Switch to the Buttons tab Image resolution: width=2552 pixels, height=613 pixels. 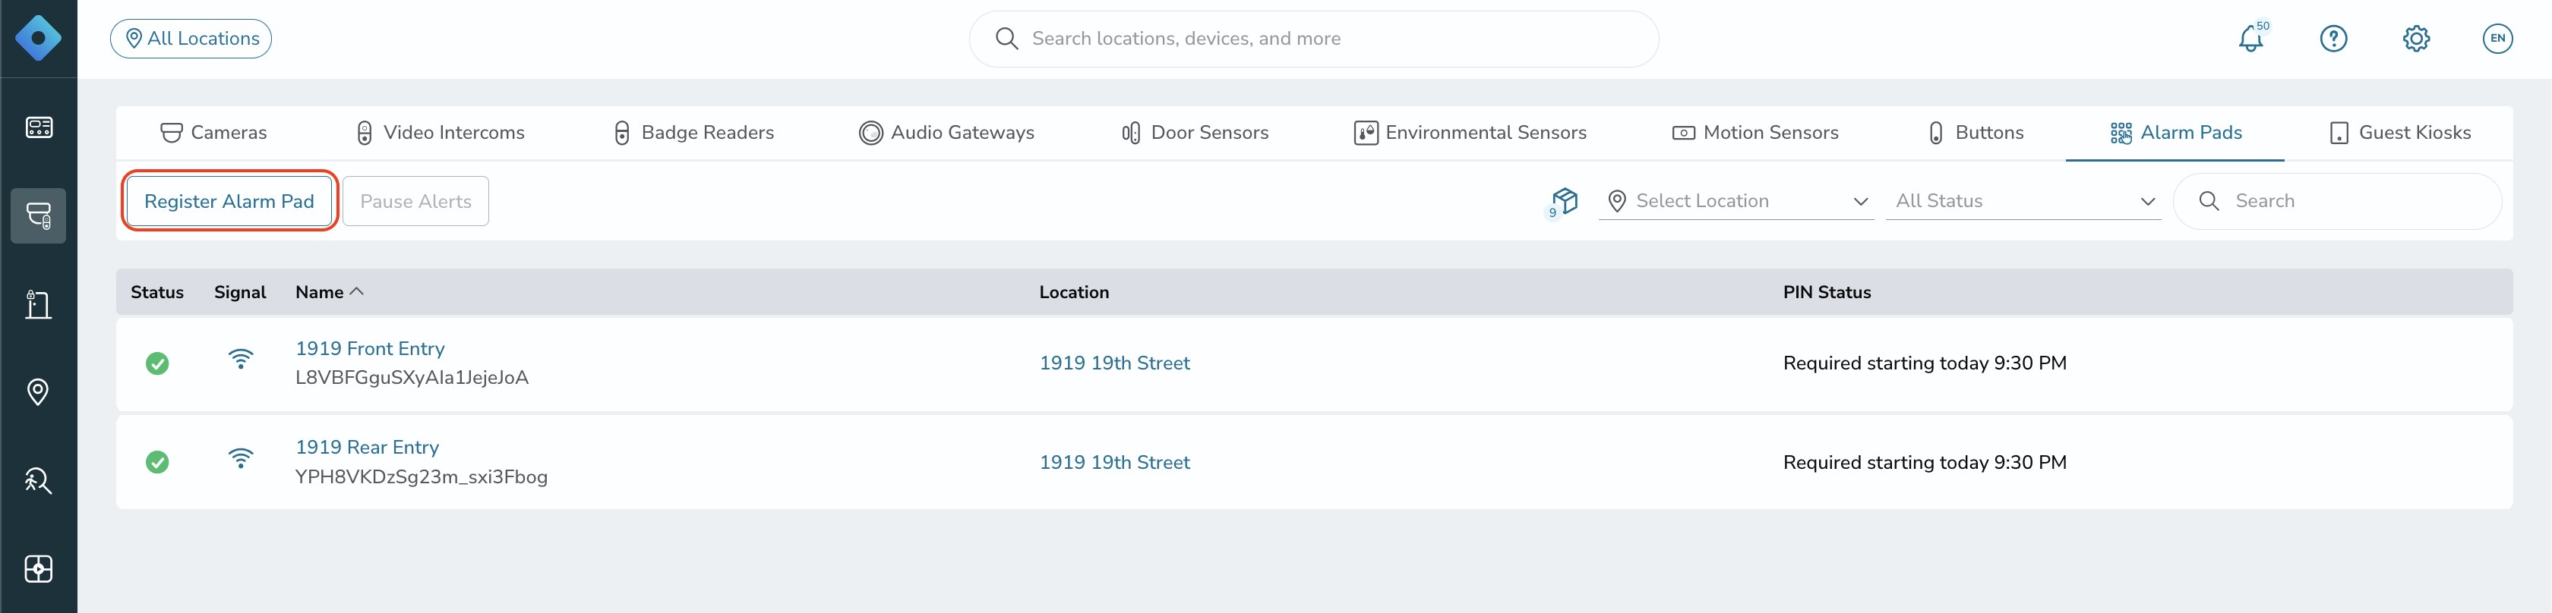pos(1976,133)
